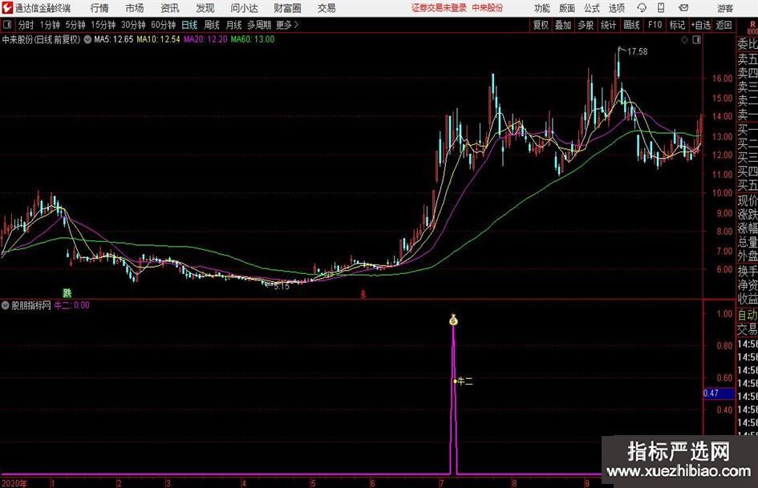Click the 16.00 price axis label
Image resolution: width=758 pixels, height=488 pixels.
coord(722,79)
